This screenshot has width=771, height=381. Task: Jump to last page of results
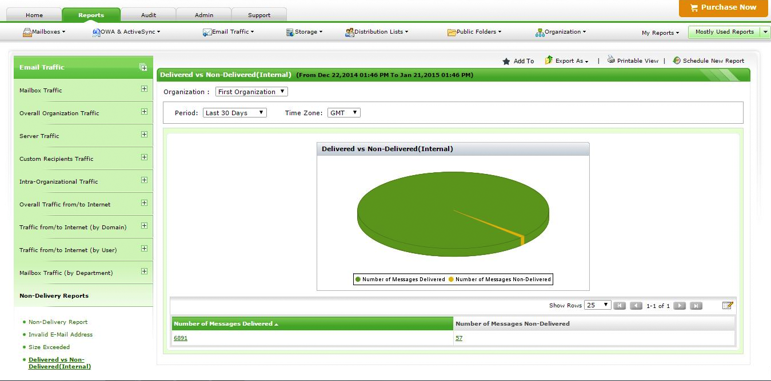pos(696,306)
